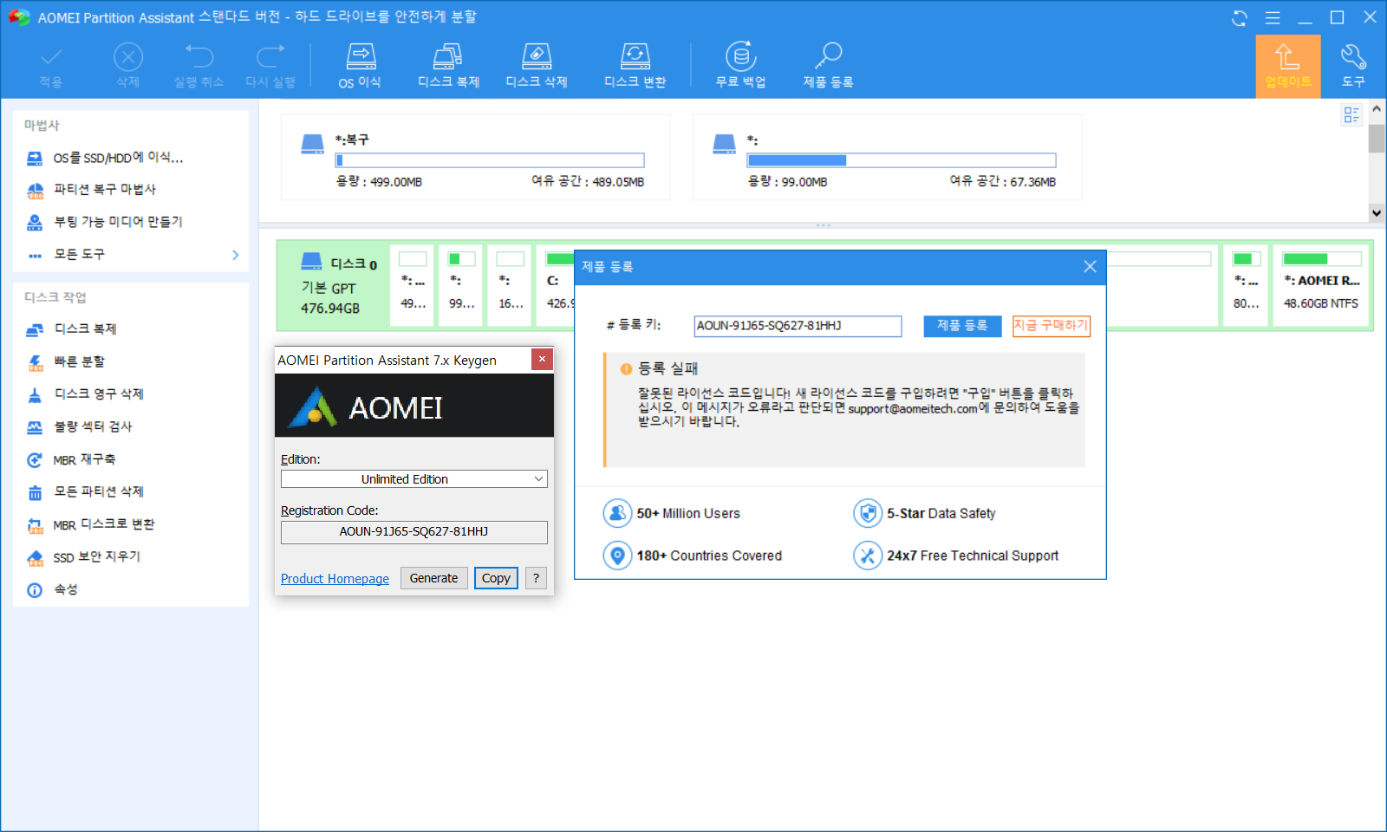Click the partition list scroll down arrow
Image resolution: width=1387 pixels, height=832 pixels.
coord(1377,212)
